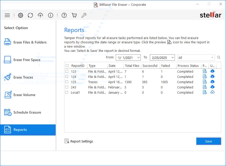Click the Reports checklist icon in sidebar

[7, 129]
